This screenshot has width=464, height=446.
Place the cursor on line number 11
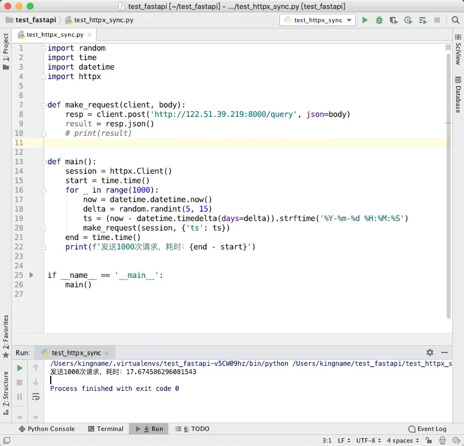[19, 143]
